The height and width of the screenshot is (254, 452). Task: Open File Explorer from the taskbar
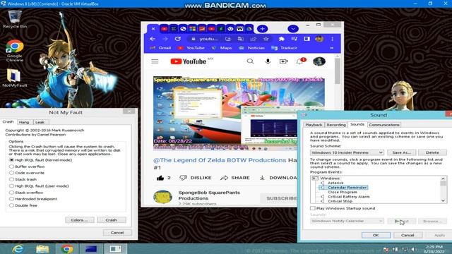pos(42,249)
